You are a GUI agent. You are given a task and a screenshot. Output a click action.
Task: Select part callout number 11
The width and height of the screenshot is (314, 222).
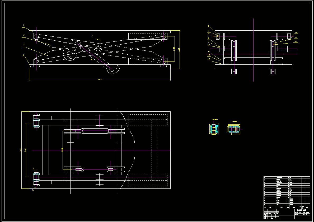tap(209, 52)
